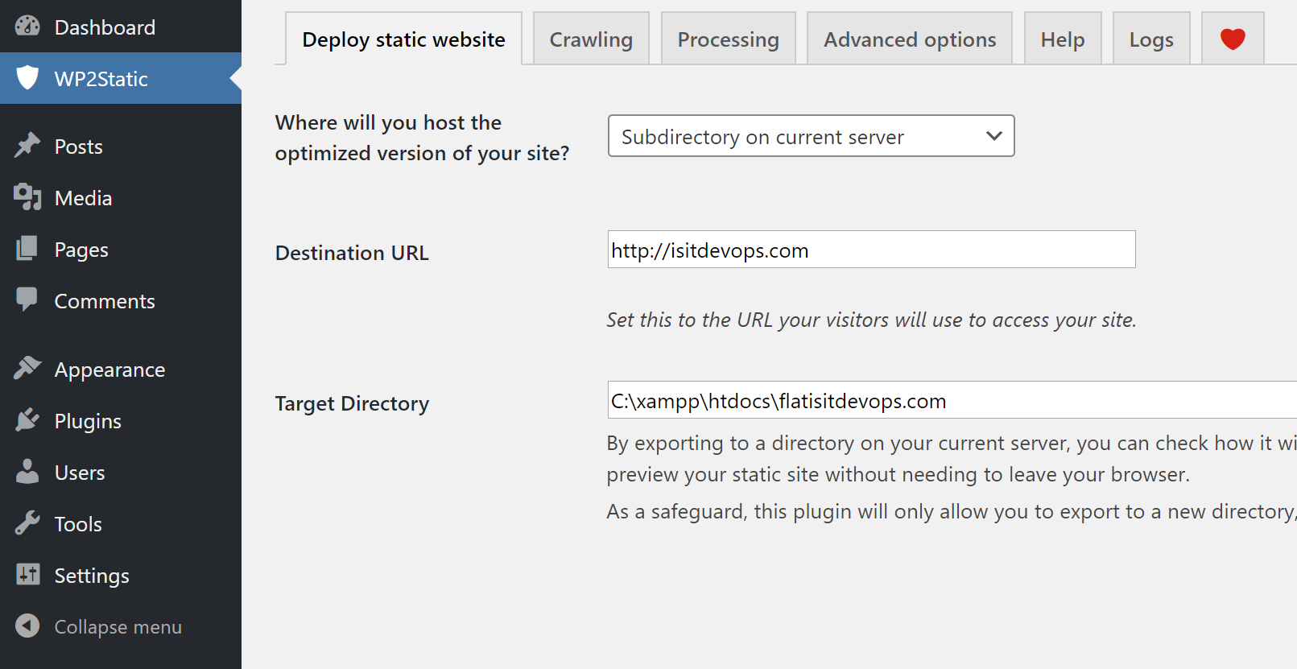
Task: Click the Target Directory input field
Action: click(x=952, y=400)
